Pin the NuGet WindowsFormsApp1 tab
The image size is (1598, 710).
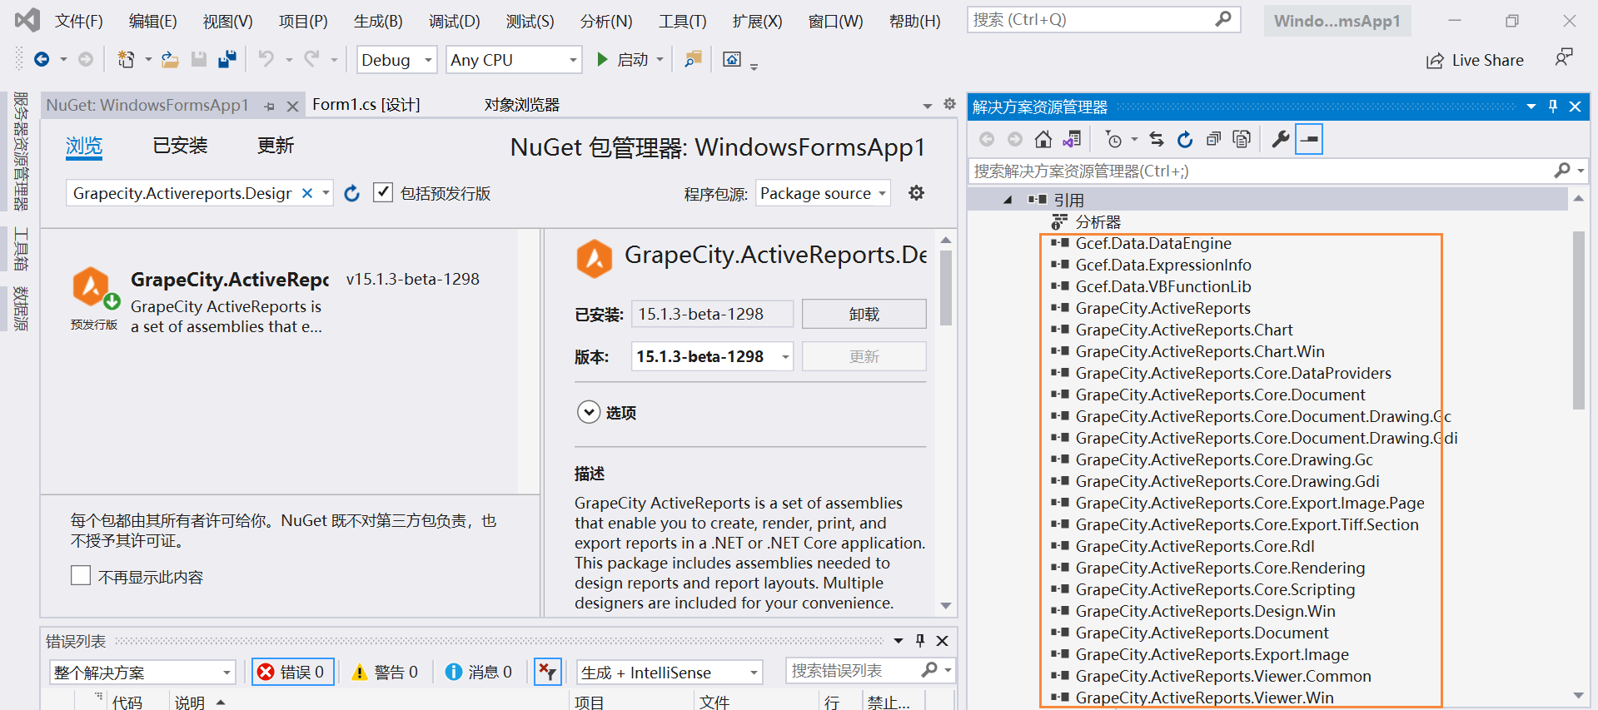click(x=269, y=107)
